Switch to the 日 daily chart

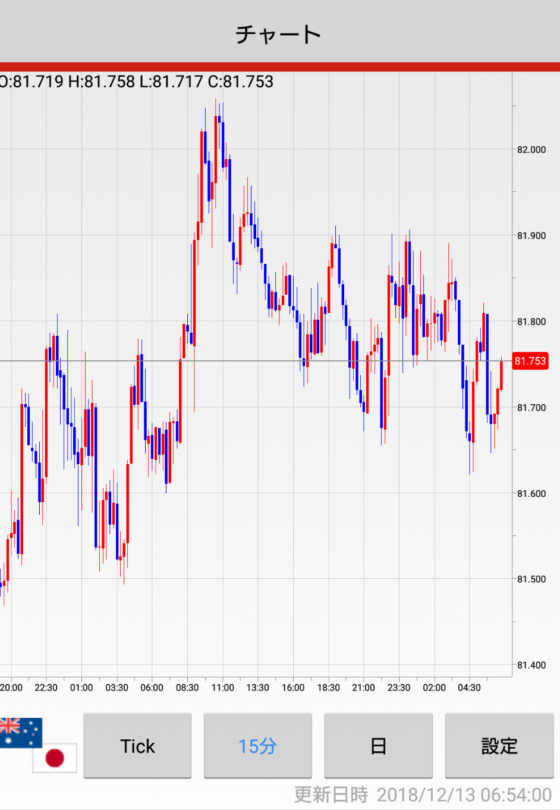coord(378,746)
